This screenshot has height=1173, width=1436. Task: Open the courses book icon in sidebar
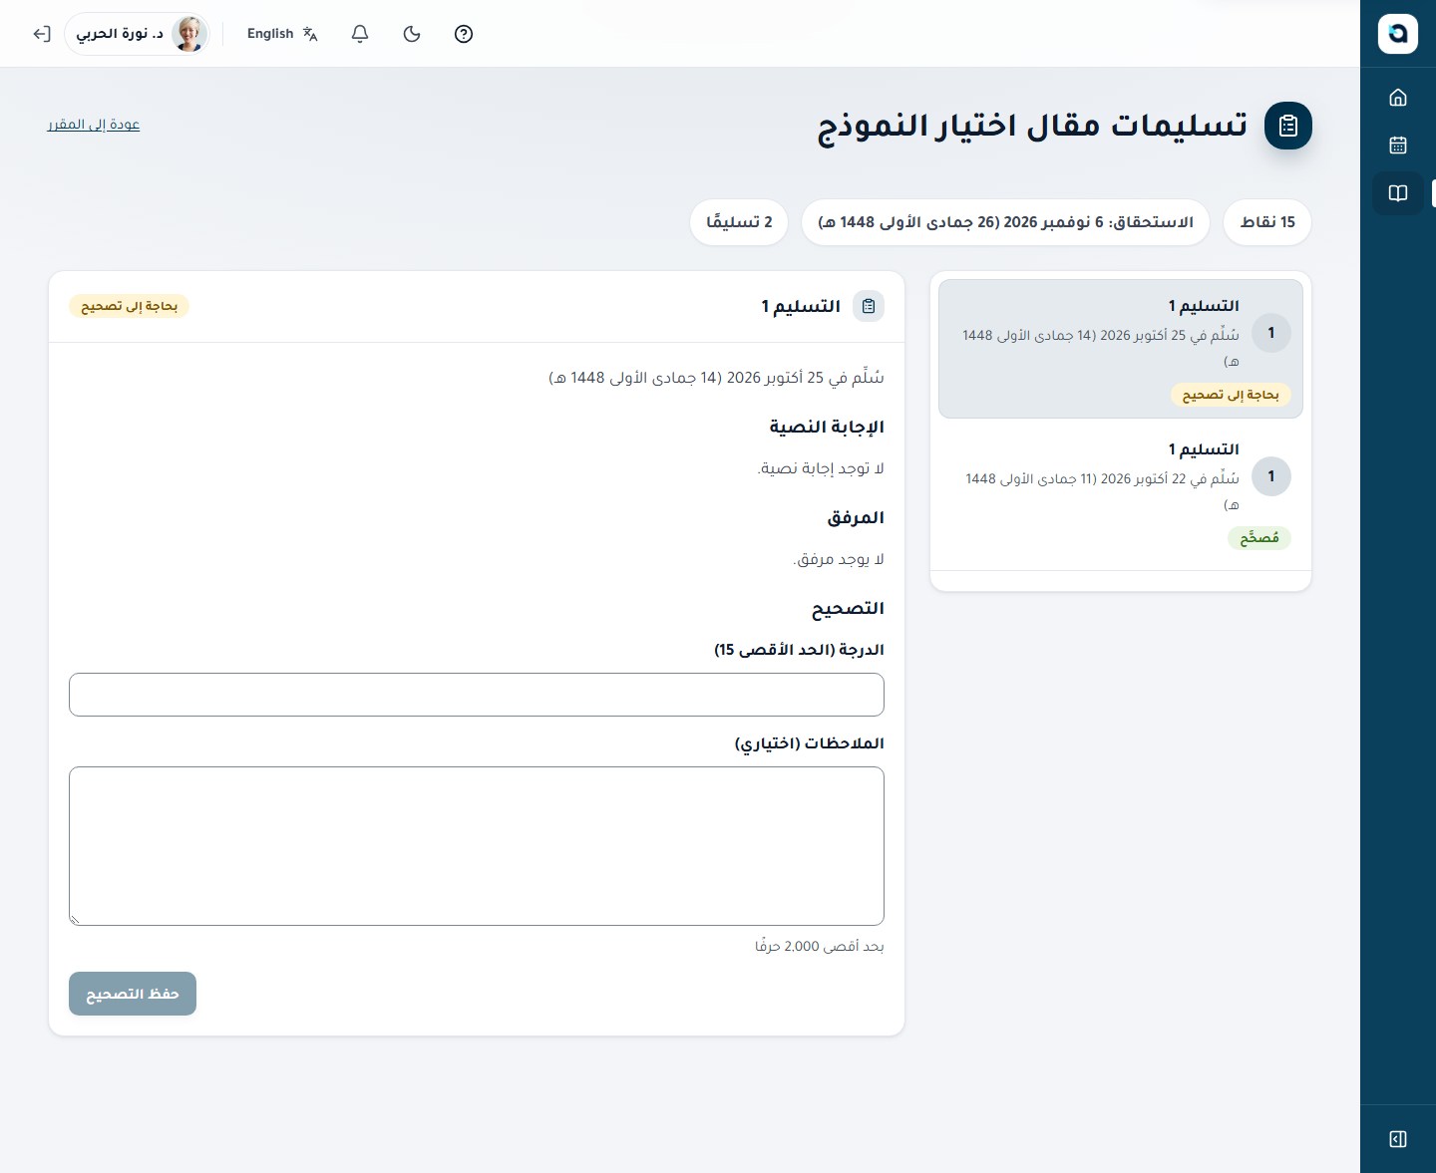coord(1398,192)
